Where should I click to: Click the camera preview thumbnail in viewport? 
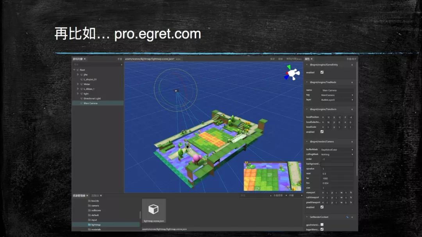(x=272, y=176)
